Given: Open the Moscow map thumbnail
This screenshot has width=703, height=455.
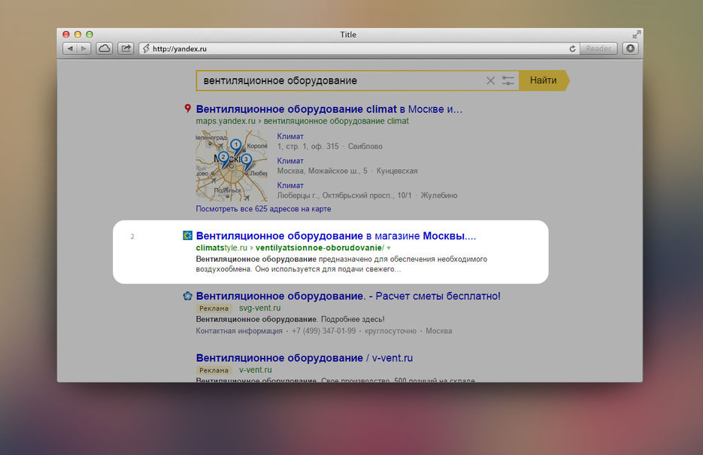Looking at the screenshot, I should (232, 166).
